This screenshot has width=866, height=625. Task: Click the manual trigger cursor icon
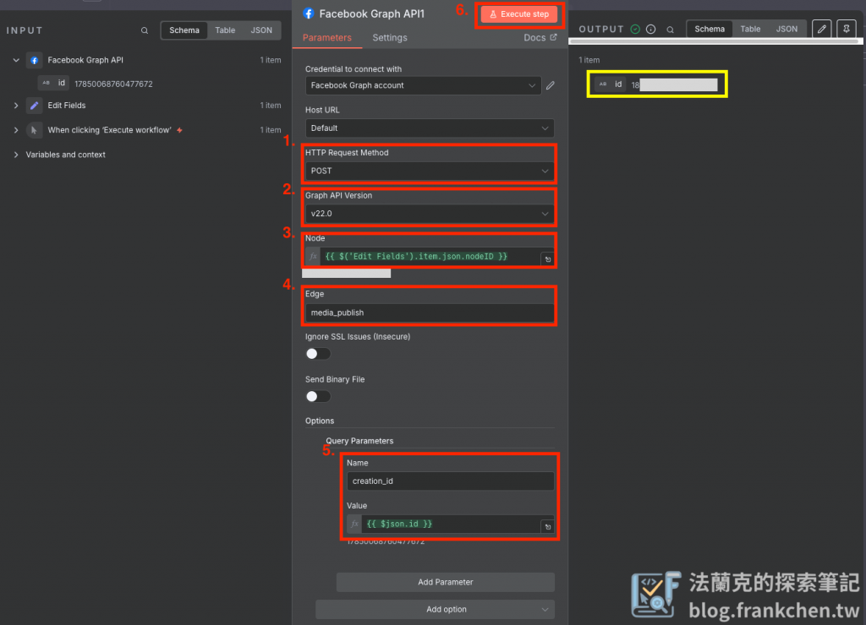(34, 130)
